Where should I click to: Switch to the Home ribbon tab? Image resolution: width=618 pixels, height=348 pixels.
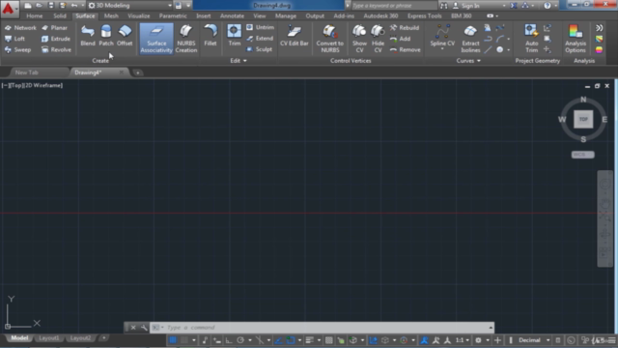[35, 15]
